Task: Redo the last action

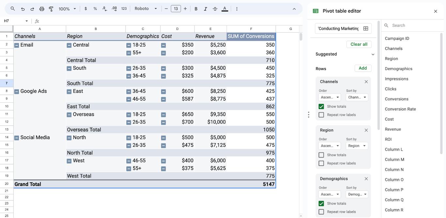Action: click(32, 9)
